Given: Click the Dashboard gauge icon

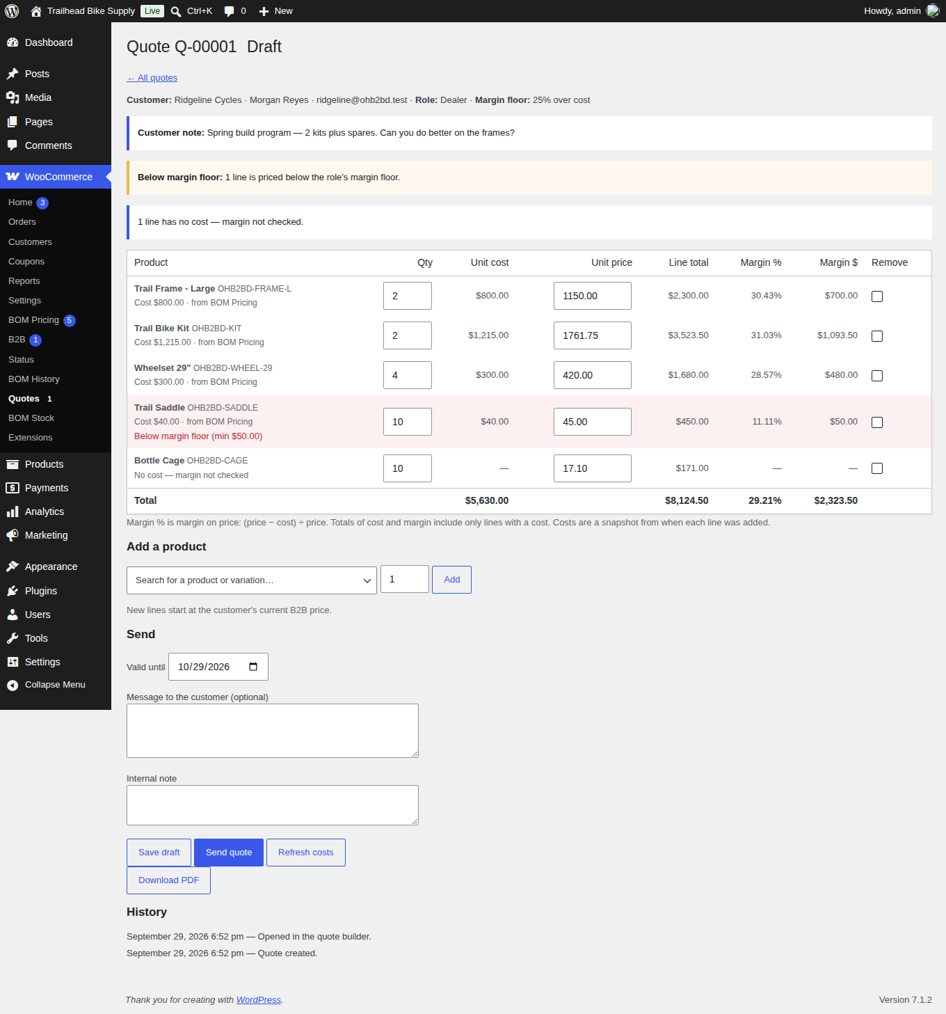Looking at the screenshot, I should (x=13, y=42).
